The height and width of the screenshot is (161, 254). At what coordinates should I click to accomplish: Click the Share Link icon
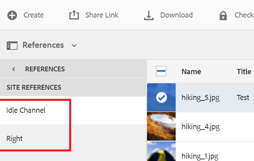point(74,15)
